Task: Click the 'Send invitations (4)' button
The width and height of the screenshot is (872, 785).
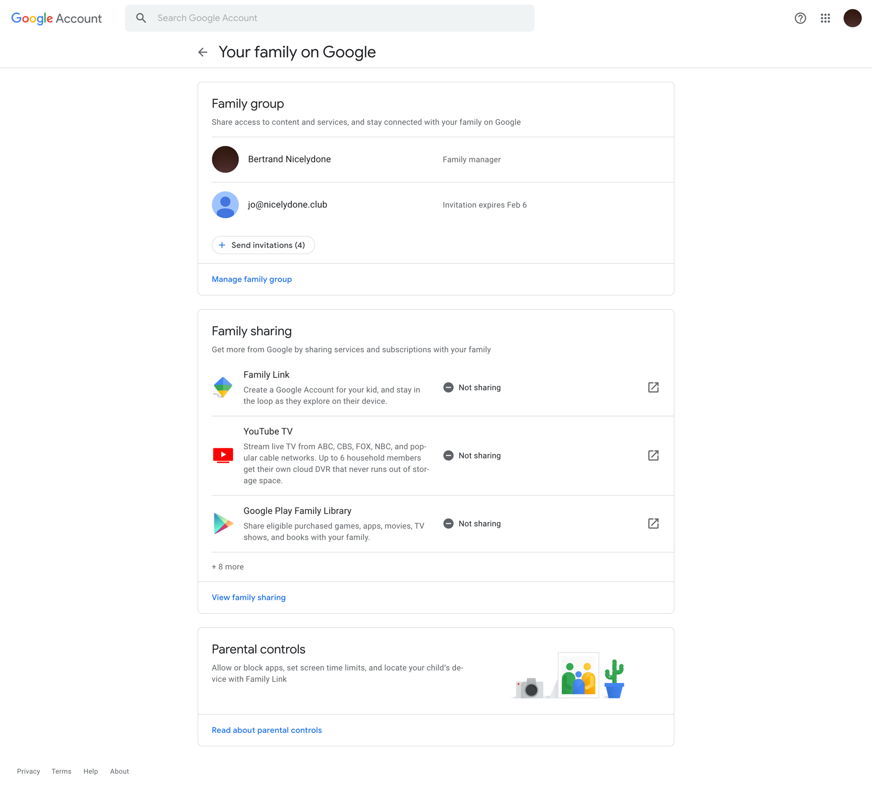Action: (263, 245)
